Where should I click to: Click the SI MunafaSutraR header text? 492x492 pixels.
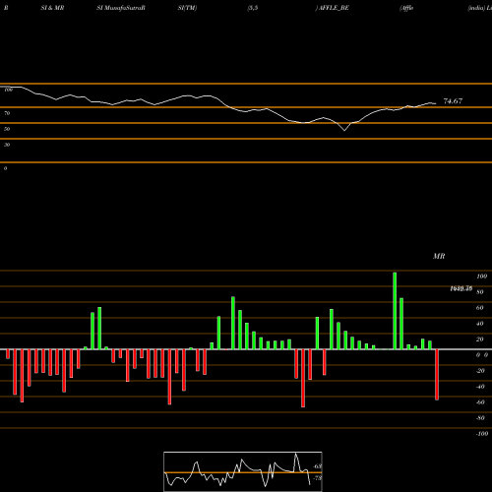[x=121, y=8]
